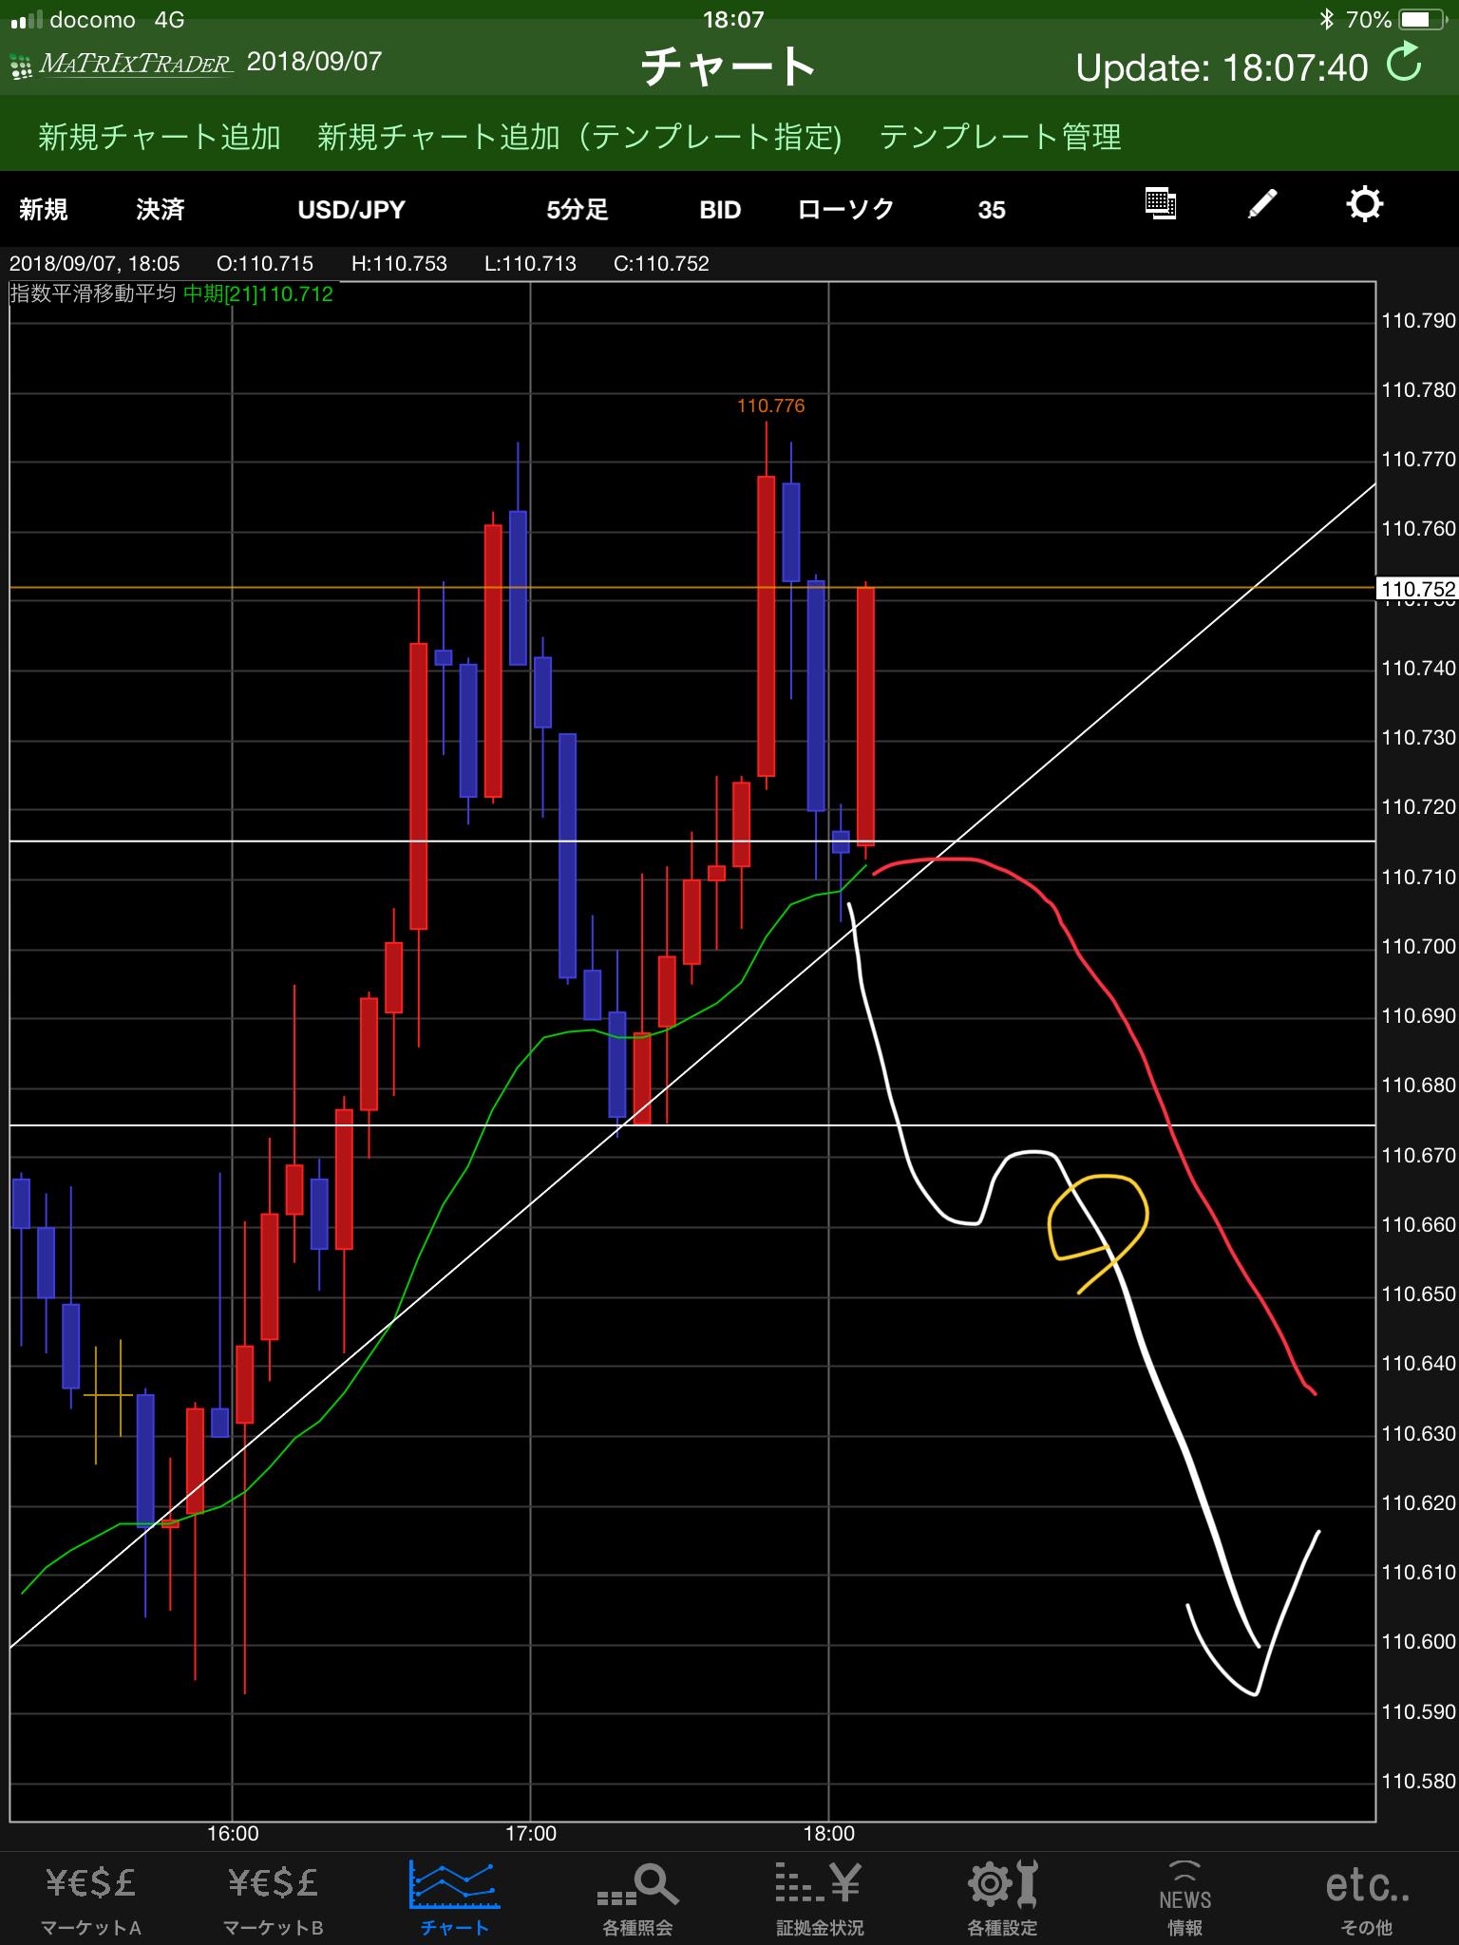Tap 新規チャート追加（テンプレート指定）
This screenshot has height=1945, width=1459.
[579, 137]
